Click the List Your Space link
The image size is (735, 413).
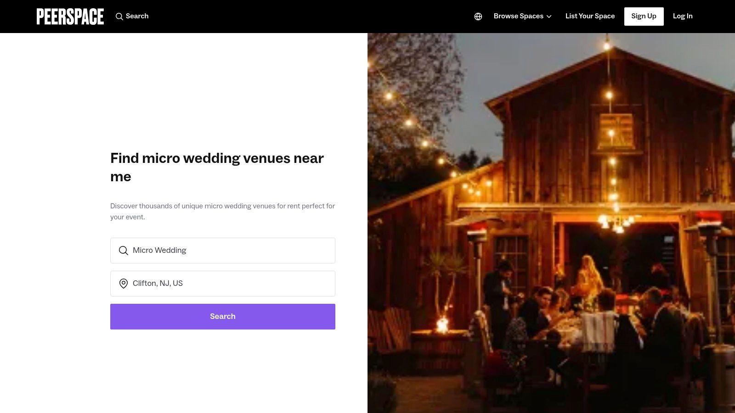tap(590, 17)
